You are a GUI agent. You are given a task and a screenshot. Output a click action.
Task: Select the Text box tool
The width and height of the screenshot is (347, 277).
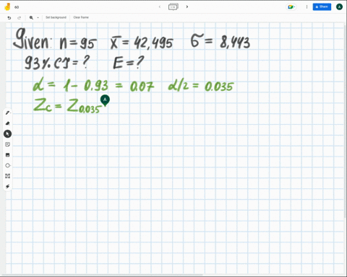point(7,176)
